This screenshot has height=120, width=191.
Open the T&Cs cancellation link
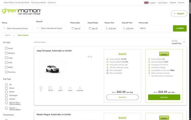coord(172,70)
